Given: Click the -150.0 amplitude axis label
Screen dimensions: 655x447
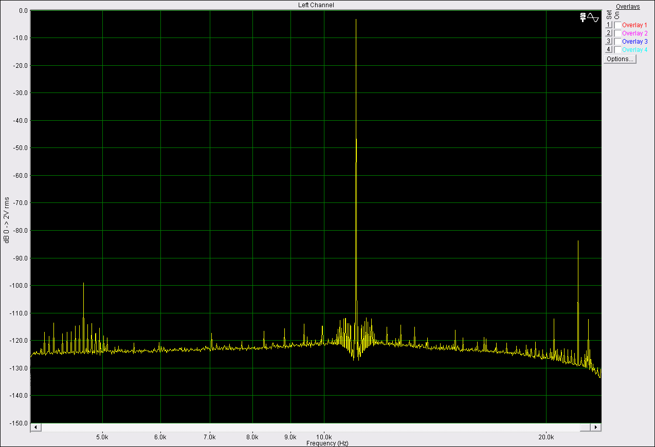Looking at the screenshot, I should point(20,423).
